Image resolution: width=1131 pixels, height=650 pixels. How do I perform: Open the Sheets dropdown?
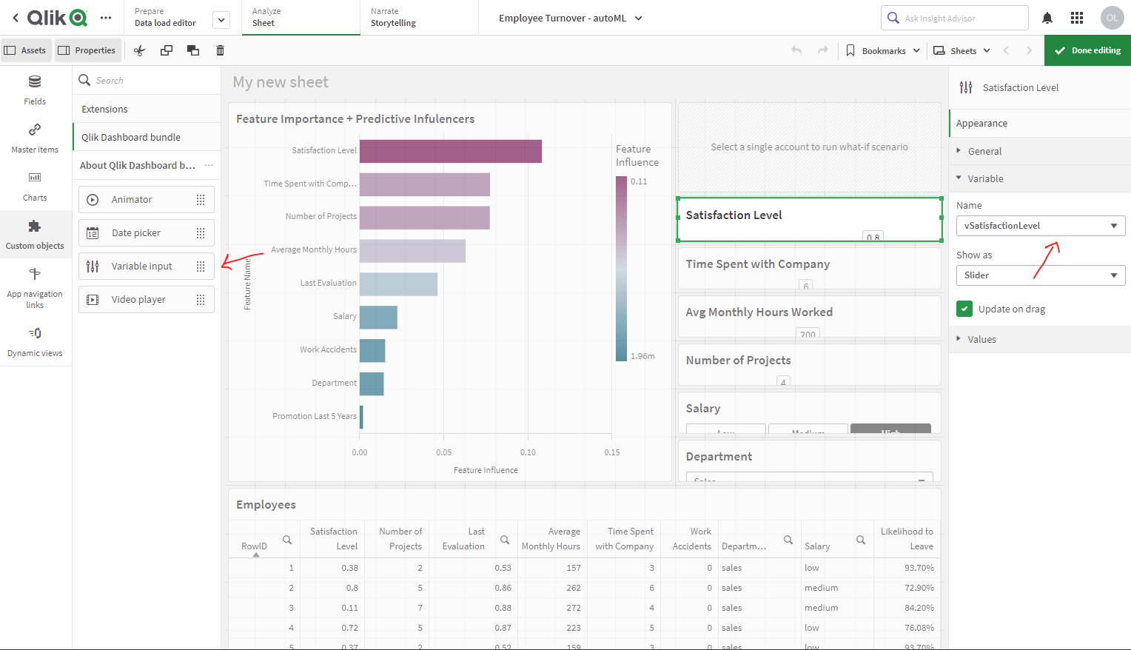(961, 50)
